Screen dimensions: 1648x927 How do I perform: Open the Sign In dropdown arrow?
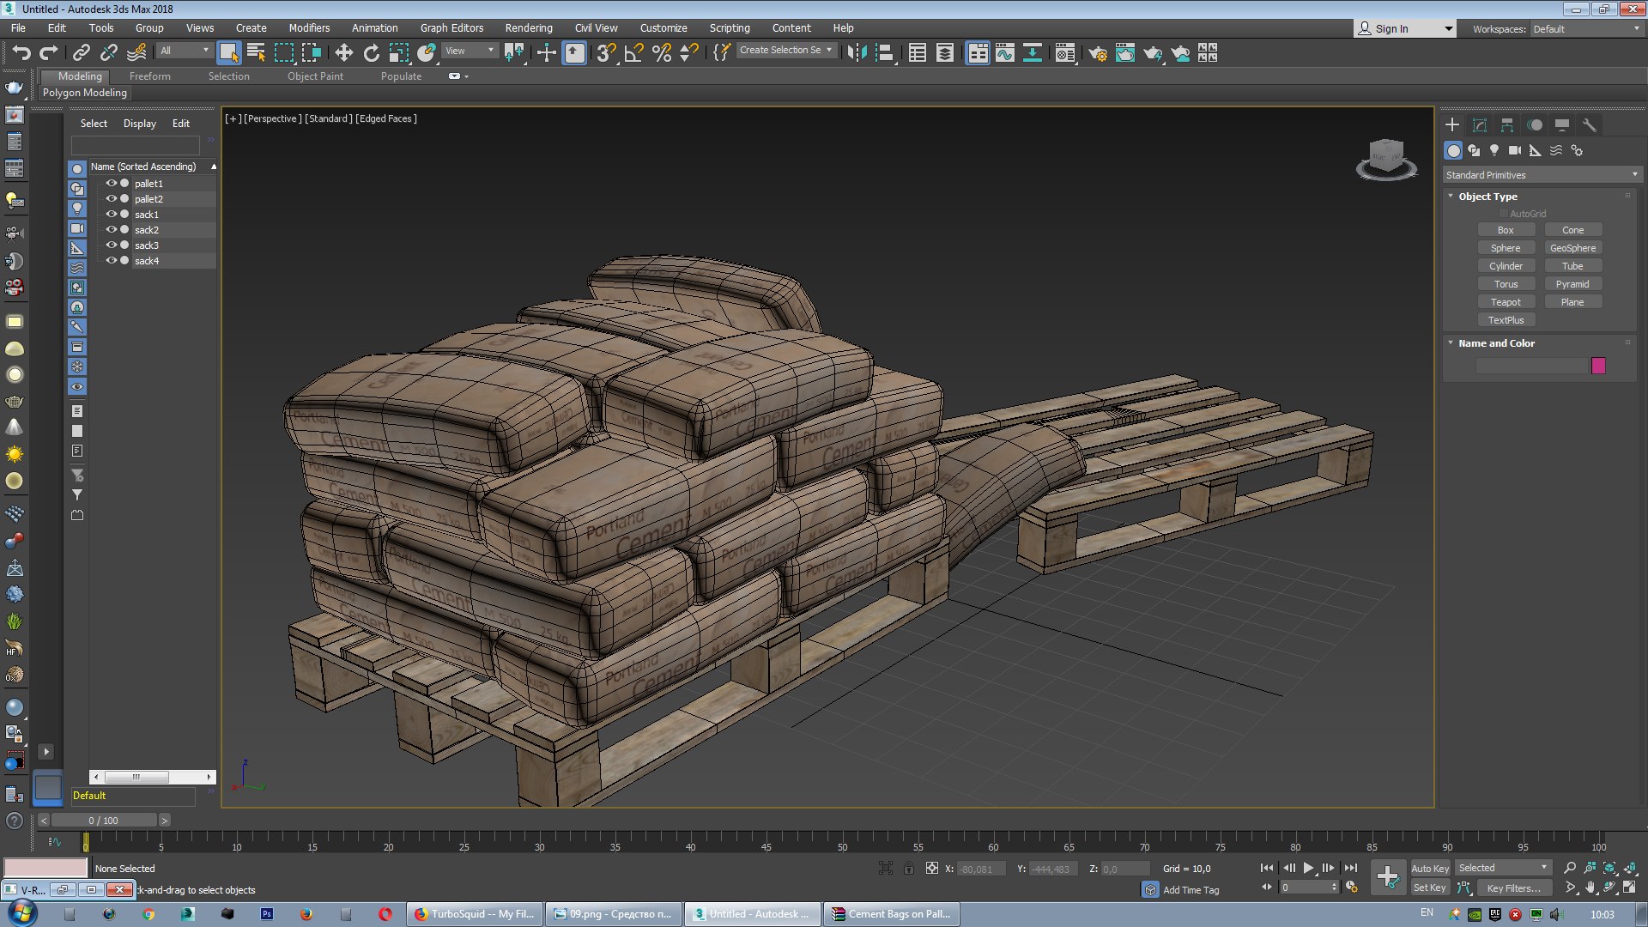(1448, 28)
